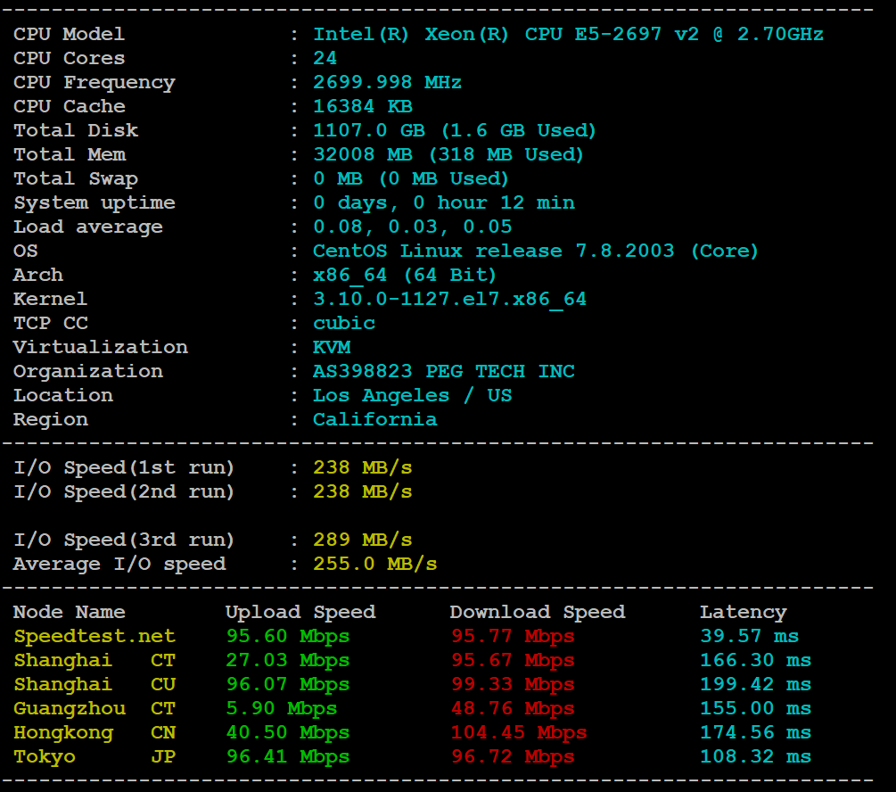The height and width of the screenshot is (792, 896).
Task: Click the TCP CC value cubic
Action: (x=344, y=324)
